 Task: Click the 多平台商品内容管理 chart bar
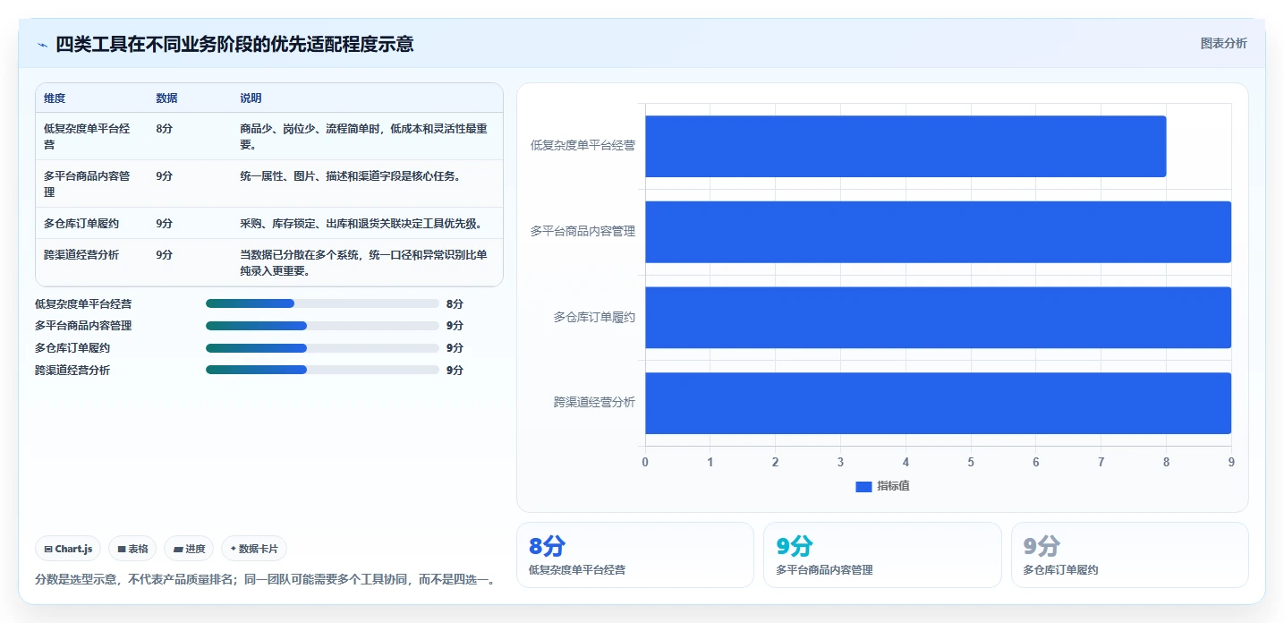pyautogui.click(x=938, y=232)
